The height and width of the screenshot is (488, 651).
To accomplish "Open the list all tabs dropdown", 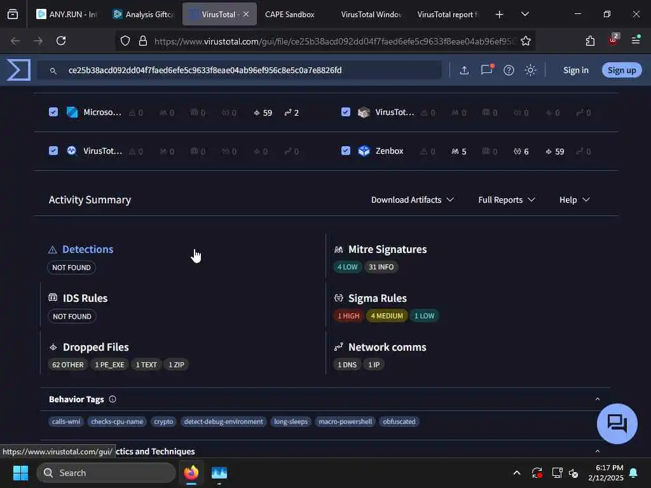I will [524, 14].
